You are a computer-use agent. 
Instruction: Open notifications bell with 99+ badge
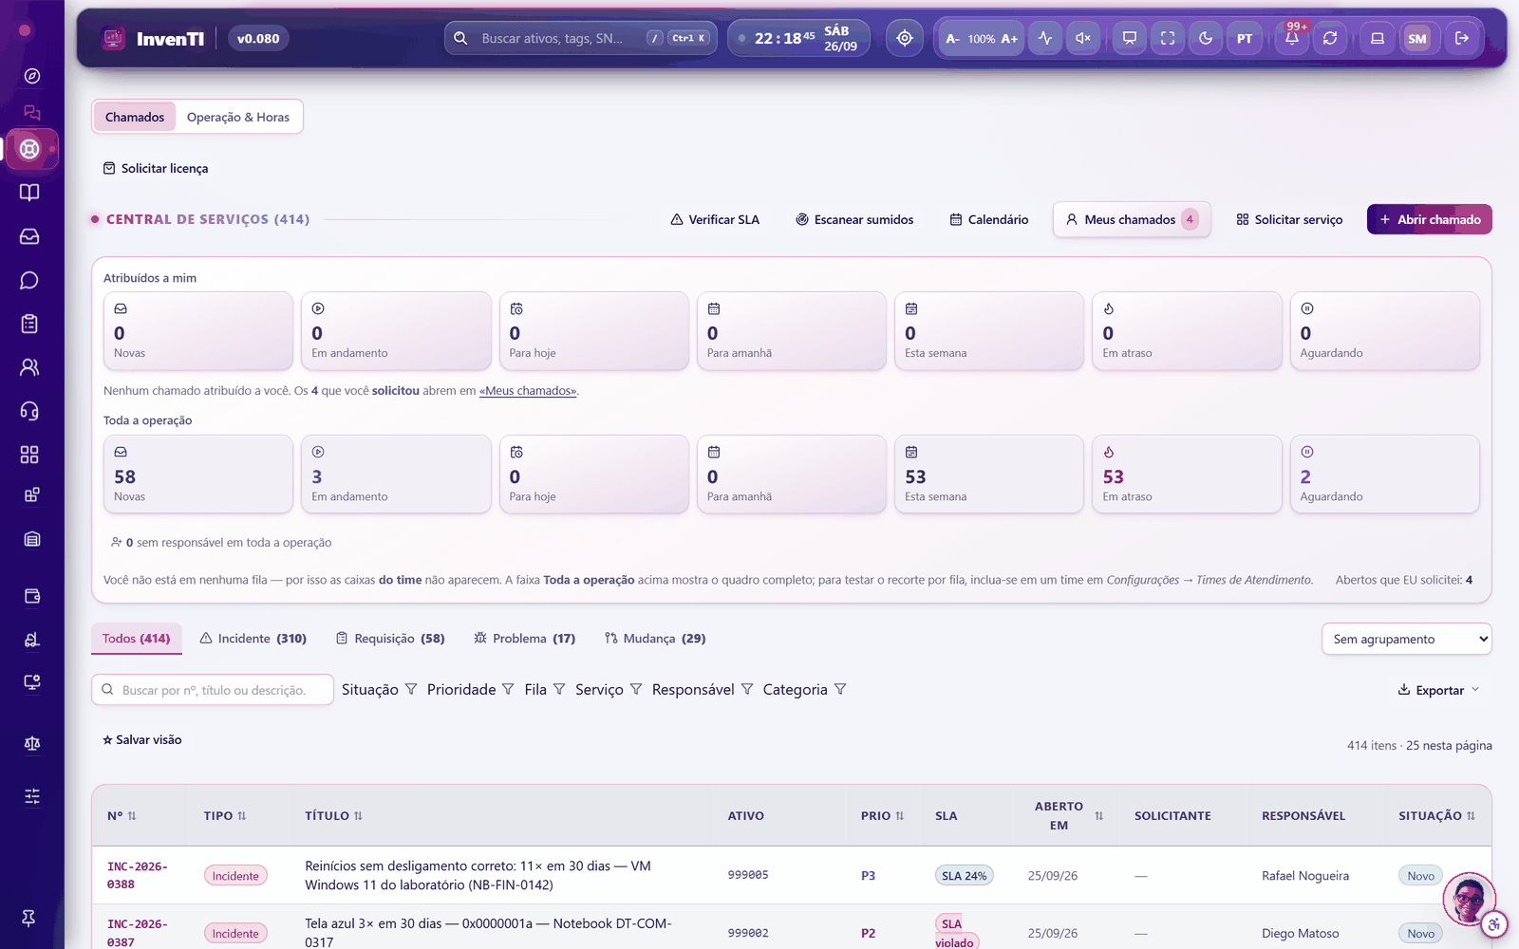coord(1292,38)
